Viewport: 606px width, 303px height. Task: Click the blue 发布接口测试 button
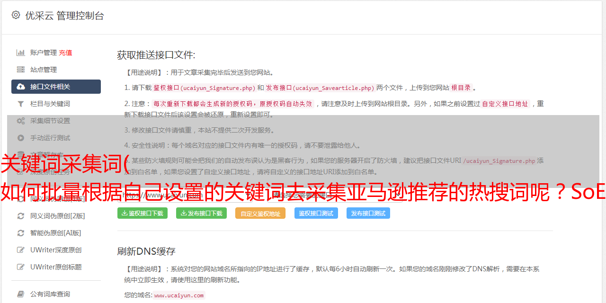pyautogui.click(x=368, y=214)
